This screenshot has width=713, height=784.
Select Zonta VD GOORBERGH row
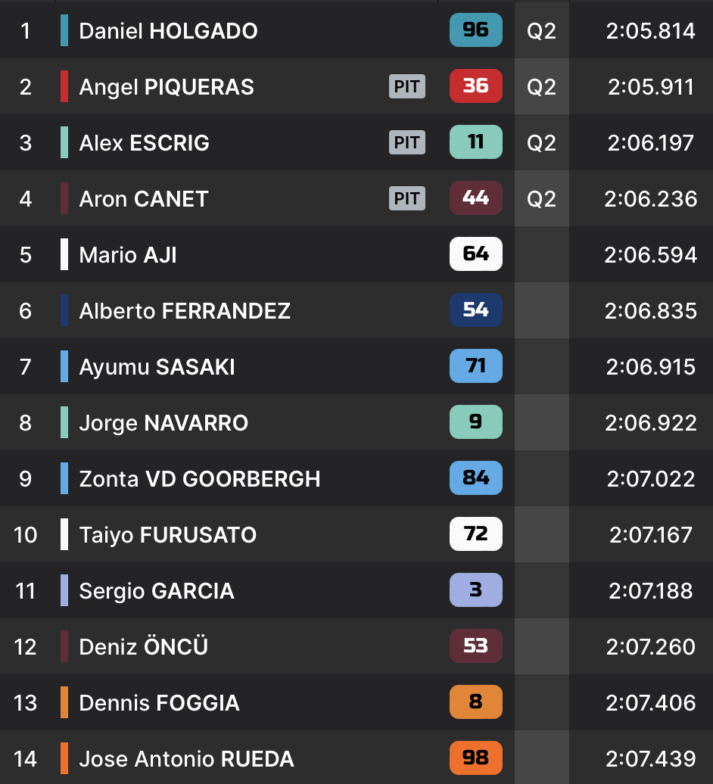200,479
